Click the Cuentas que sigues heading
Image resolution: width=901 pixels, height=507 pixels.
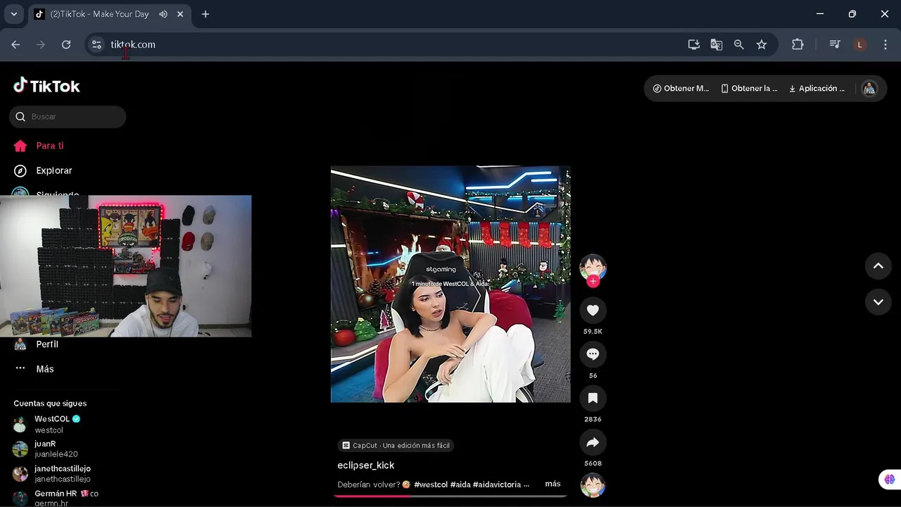[50, 403]
